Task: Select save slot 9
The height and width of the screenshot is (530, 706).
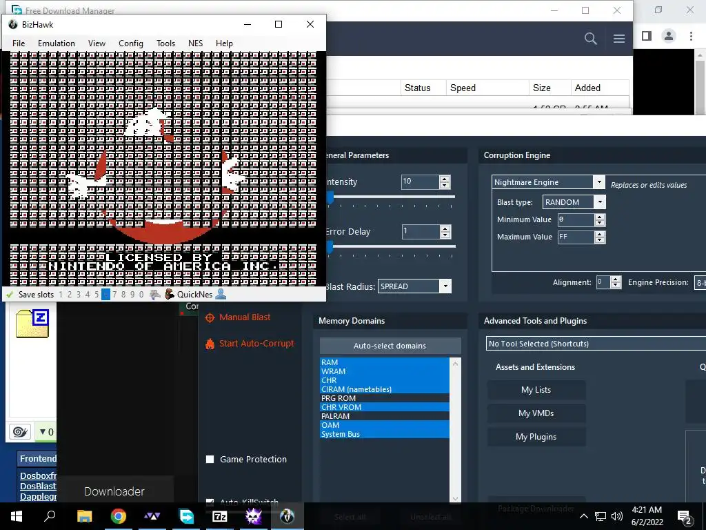Action: 132,295
